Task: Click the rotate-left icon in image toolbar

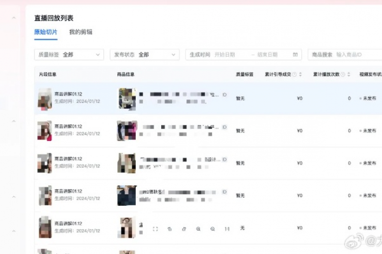Action: pos(170,229)
